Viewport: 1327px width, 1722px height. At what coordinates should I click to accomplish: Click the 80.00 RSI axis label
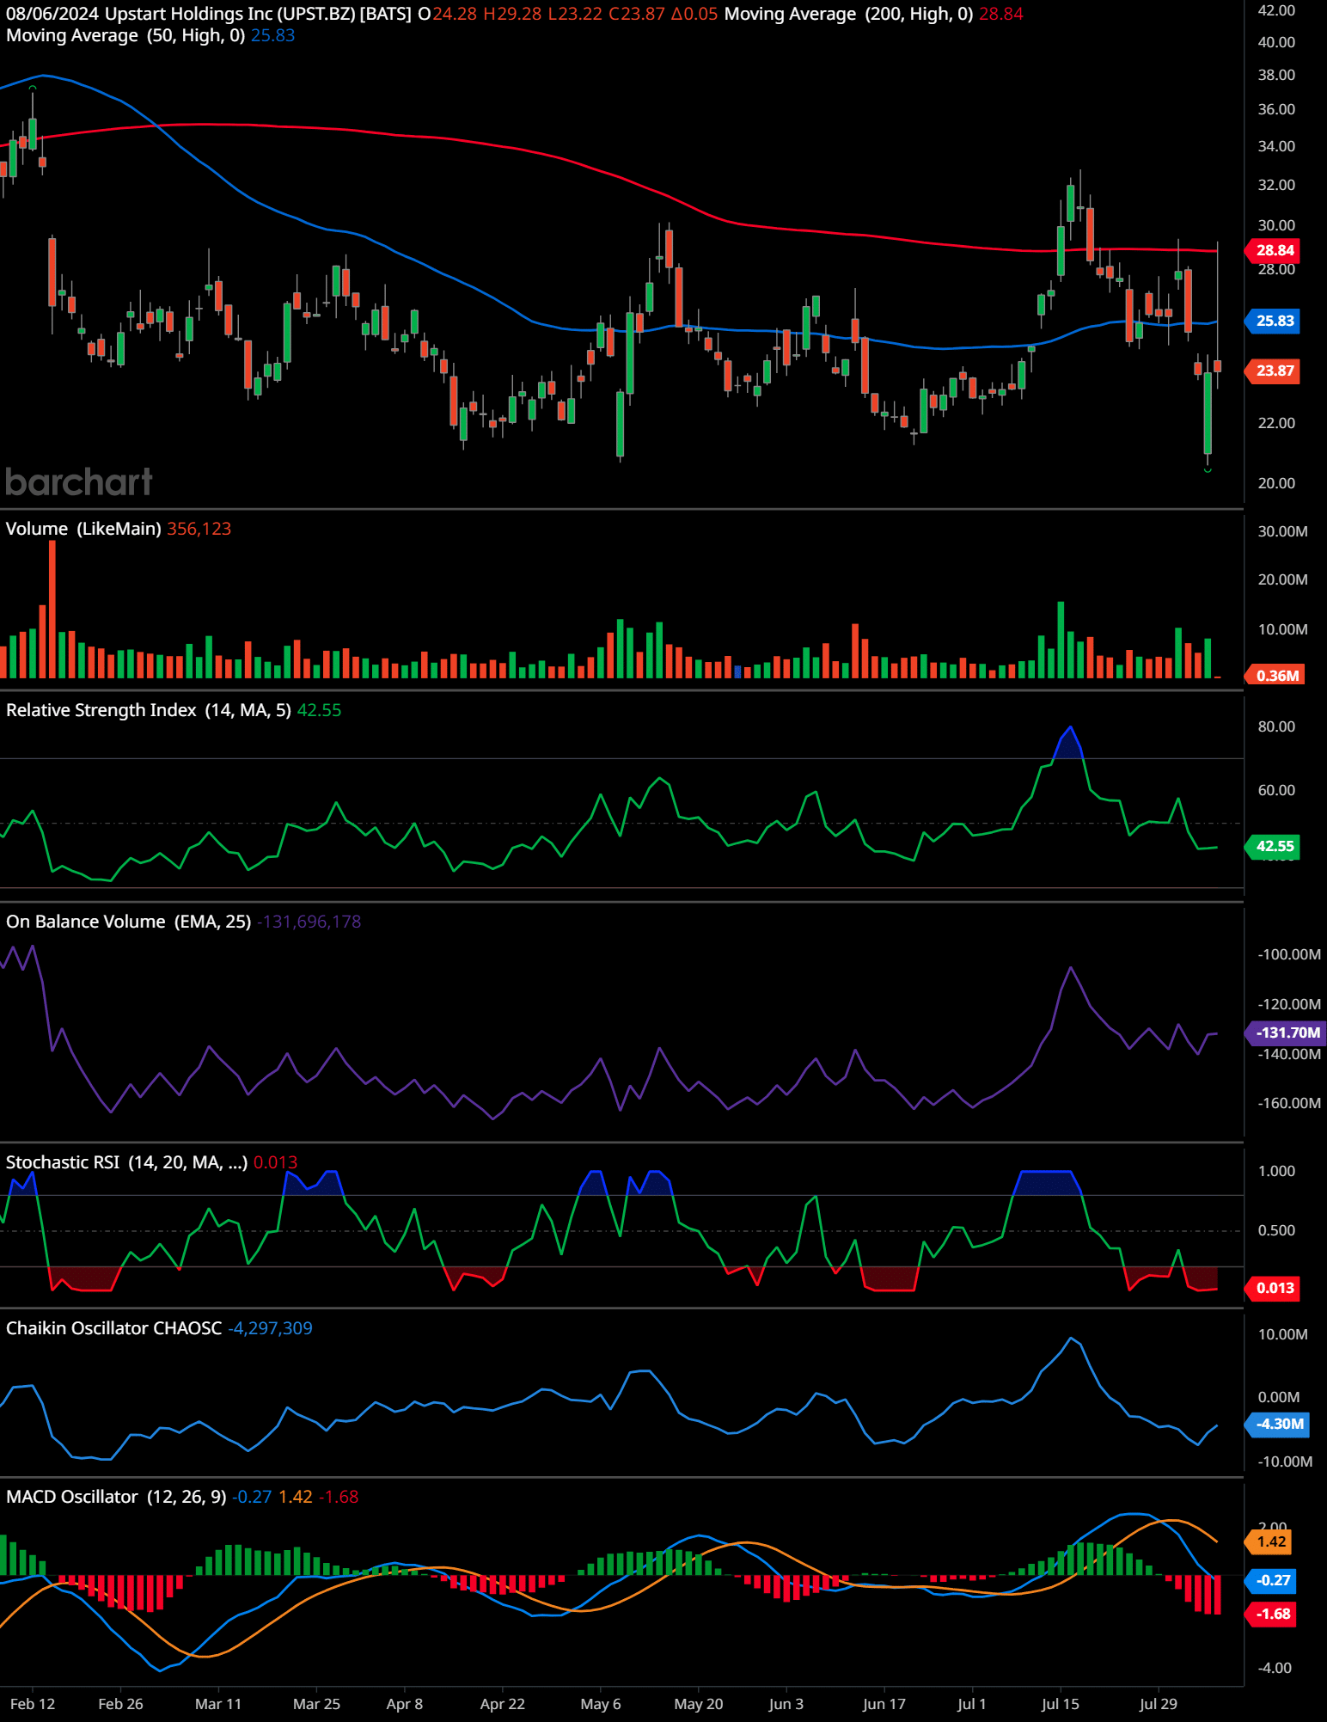coord(1276,726)
